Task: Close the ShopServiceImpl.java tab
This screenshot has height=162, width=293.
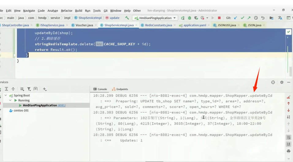Action: click(136, 25)
